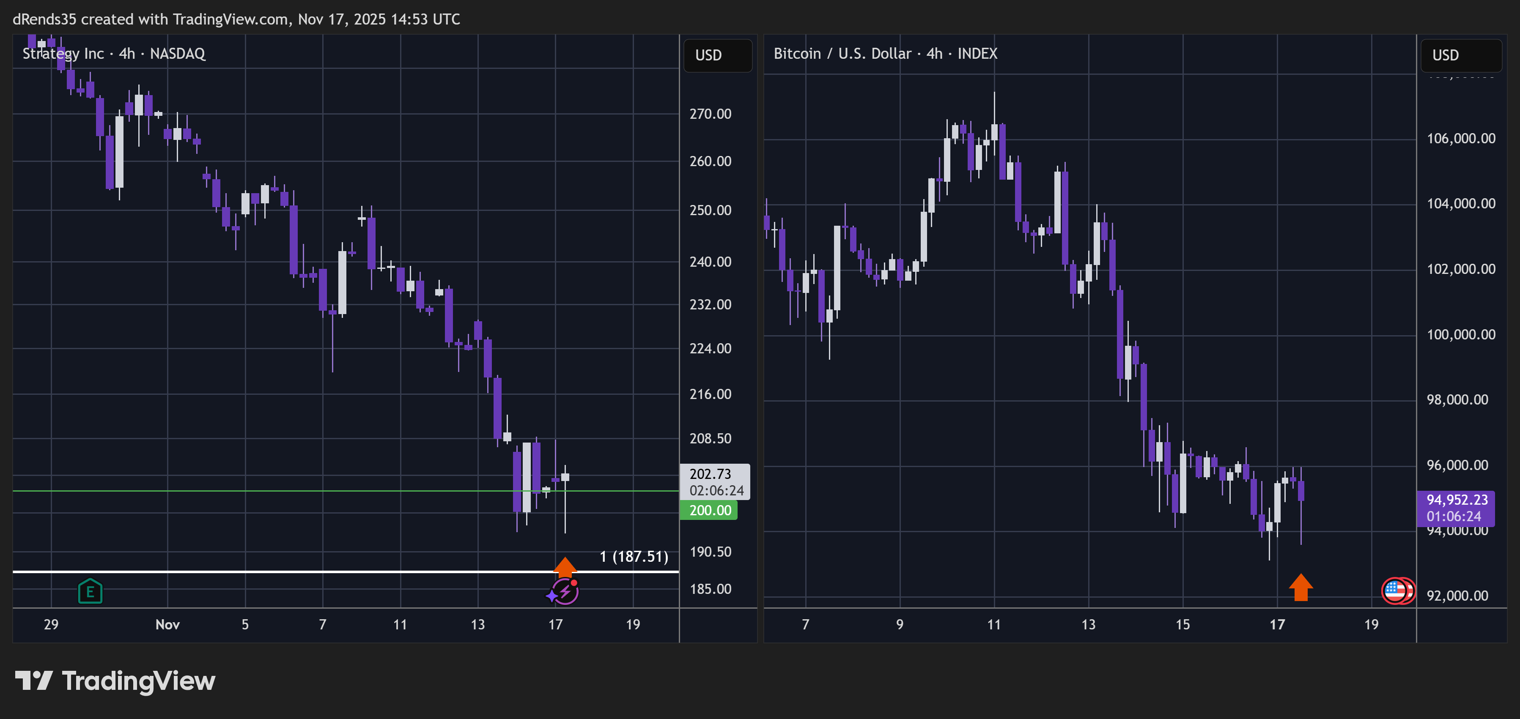Open USD currency selector on Strategy chart

pyautogui.click(x=718, y=55)
